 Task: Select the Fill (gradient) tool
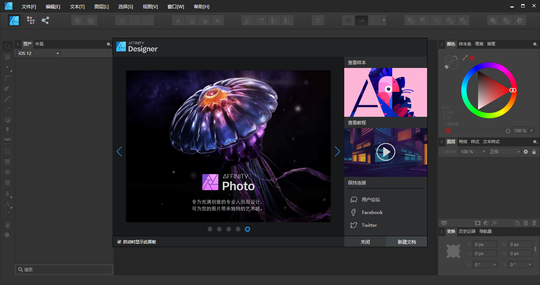[7, 120]
